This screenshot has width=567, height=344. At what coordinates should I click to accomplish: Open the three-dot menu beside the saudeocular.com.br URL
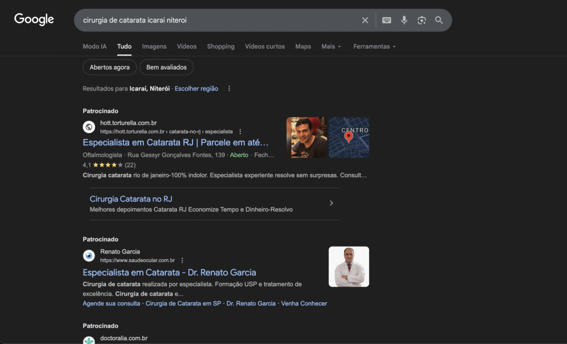(x=182, y=260)
